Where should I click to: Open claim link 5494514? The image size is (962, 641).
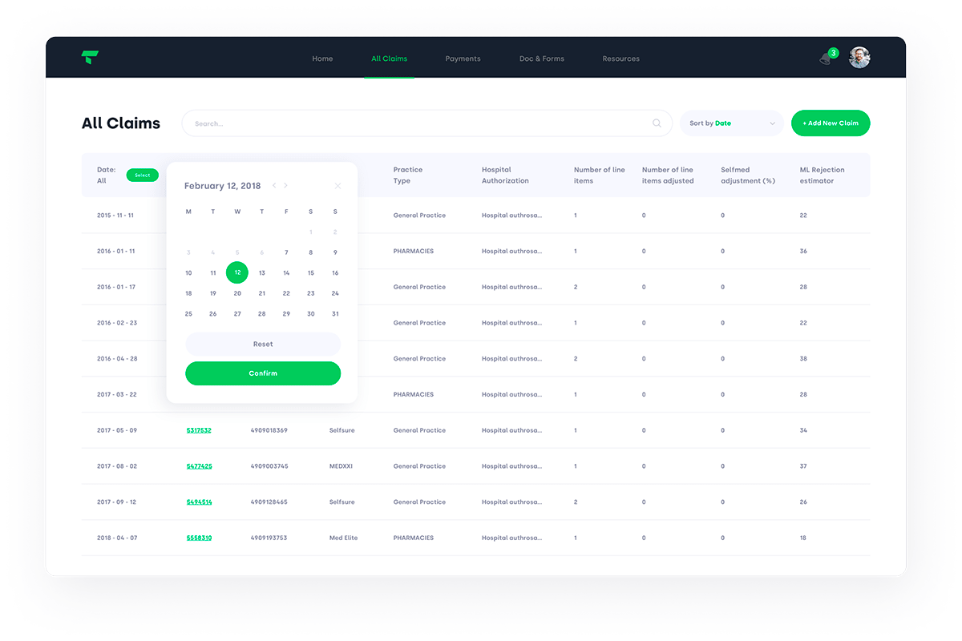point(199,502)
